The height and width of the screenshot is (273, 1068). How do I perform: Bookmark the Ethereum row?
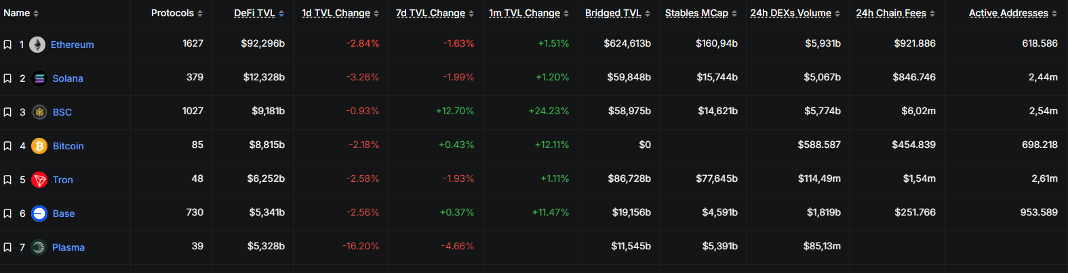click(x=7, y=45)
